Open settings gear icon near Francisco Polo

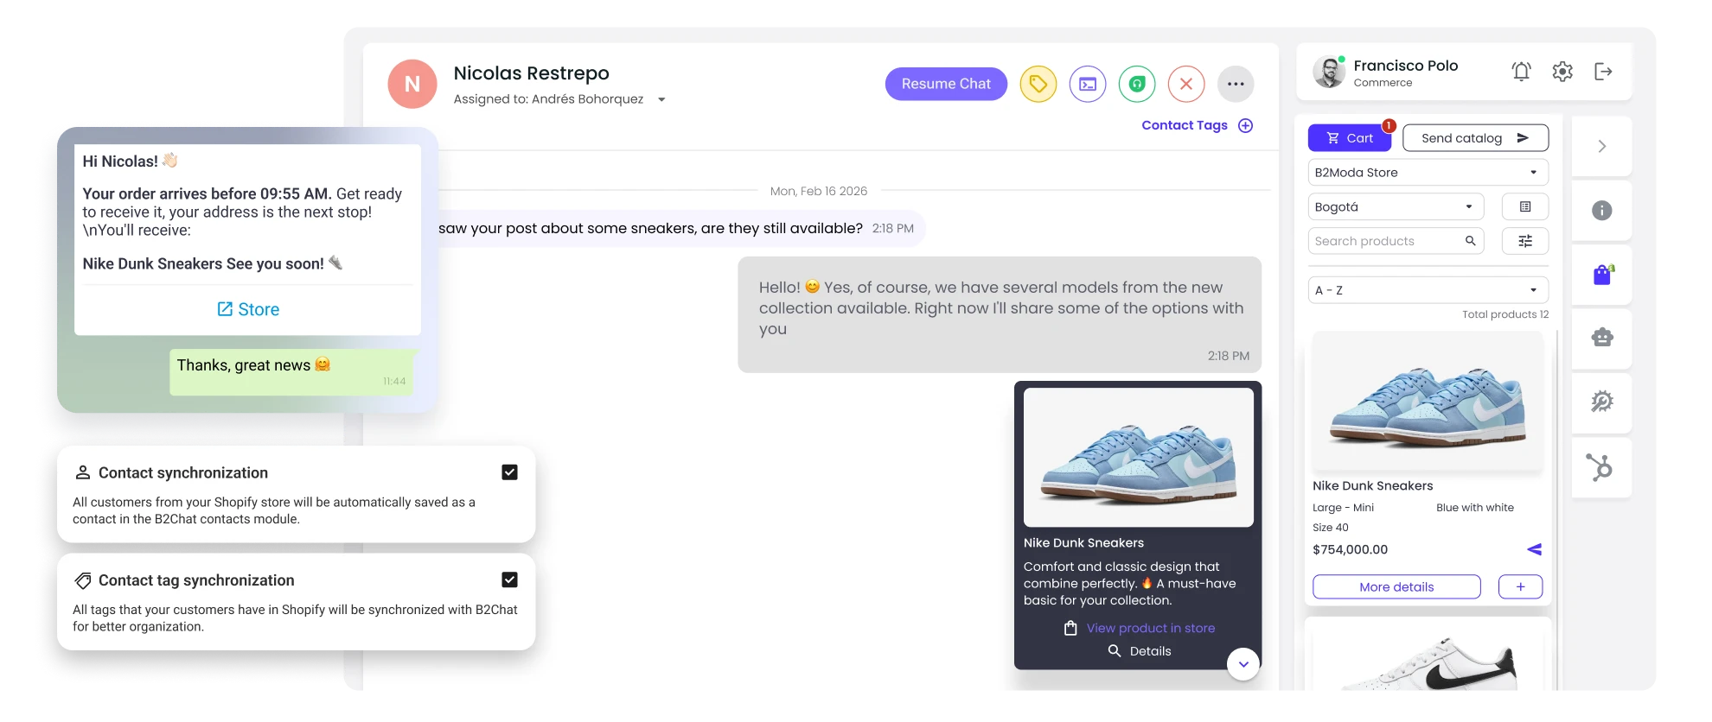click(1562, 71)
